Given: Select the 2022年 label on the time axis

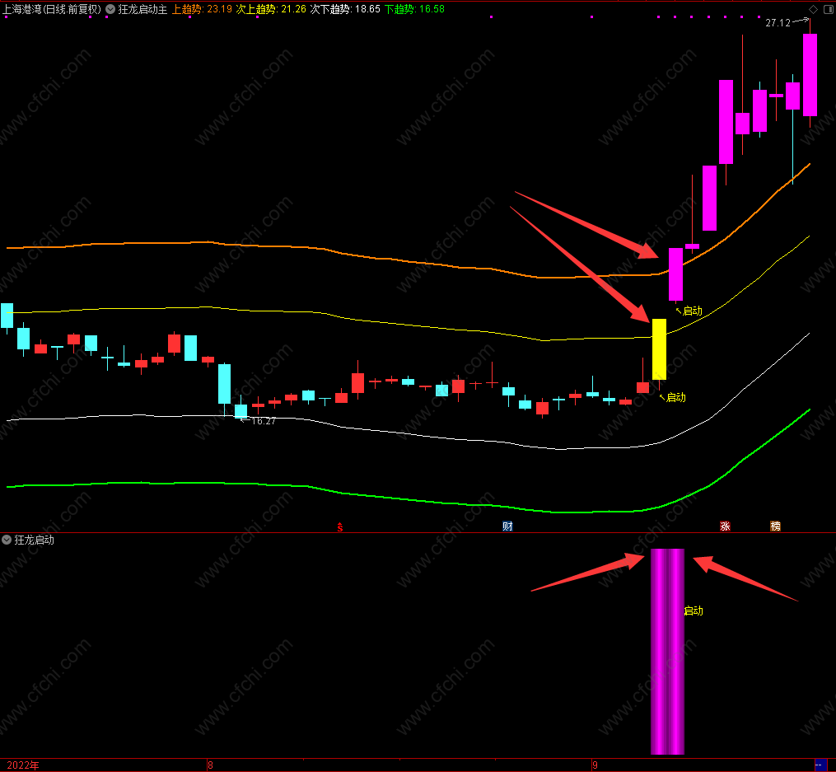Looking at the screenshot, I should click(x=23, y=765).
